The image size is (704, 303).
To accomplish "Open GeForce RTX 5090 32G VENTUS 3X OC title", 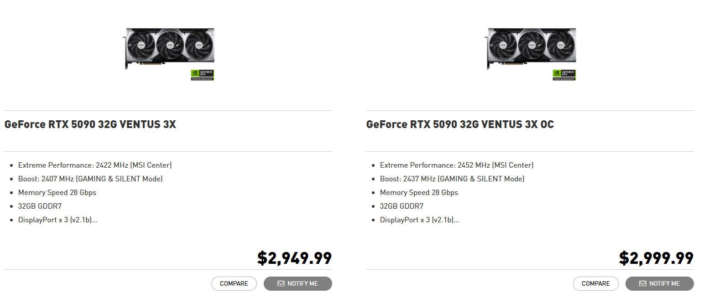I will (x=460, y=124).
